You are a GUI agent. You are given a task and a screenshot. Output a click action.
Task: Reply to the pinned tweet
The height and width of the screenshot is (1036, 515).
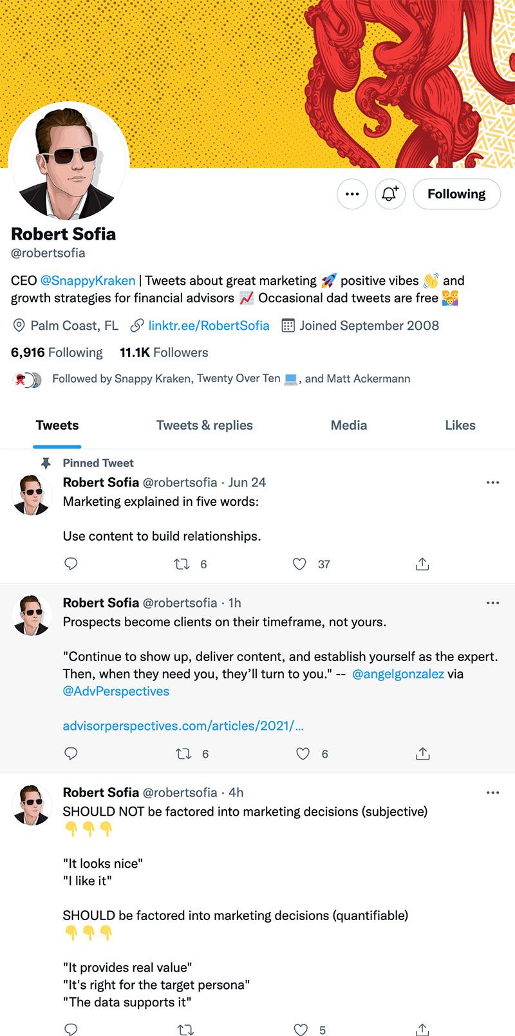71,564
